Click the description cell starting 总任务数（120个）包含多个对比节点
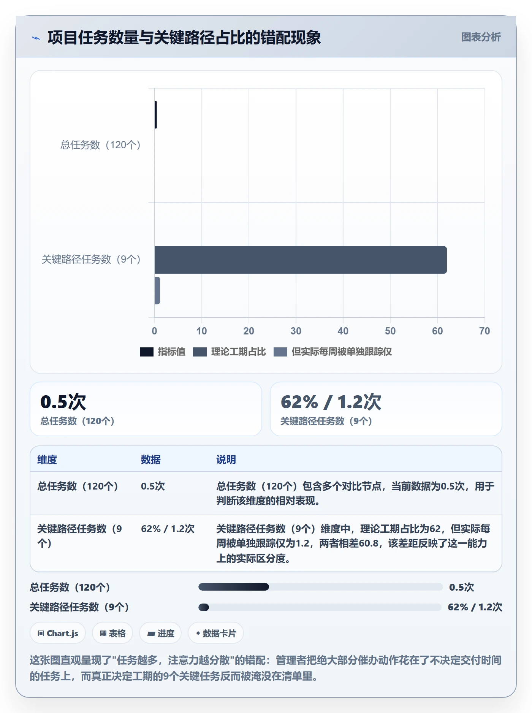The image size is (532, 713). tap(355, 493)
